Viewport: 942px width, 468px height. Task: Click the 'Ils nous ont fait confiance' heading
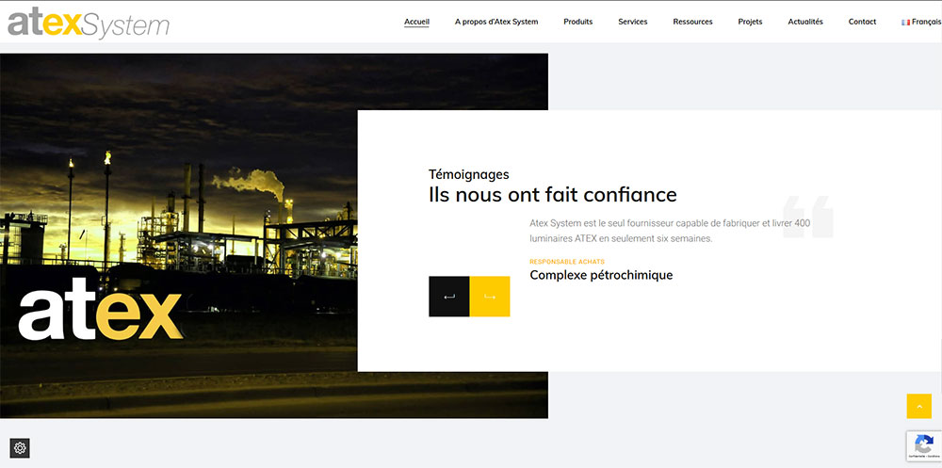553,195
